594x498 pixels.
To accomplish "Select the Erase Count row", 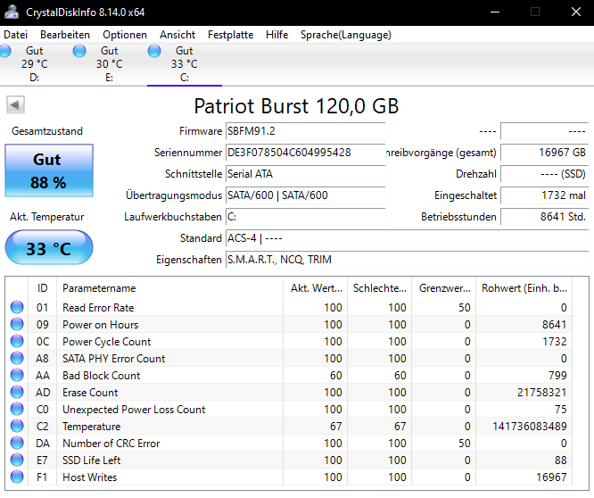I will [291, 393].
